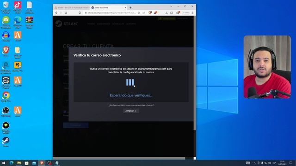Open the WinRAR archive desktop icon
The height and width of the screenshot is (166, 296).
pyautogui.click(x=29, y=22)
